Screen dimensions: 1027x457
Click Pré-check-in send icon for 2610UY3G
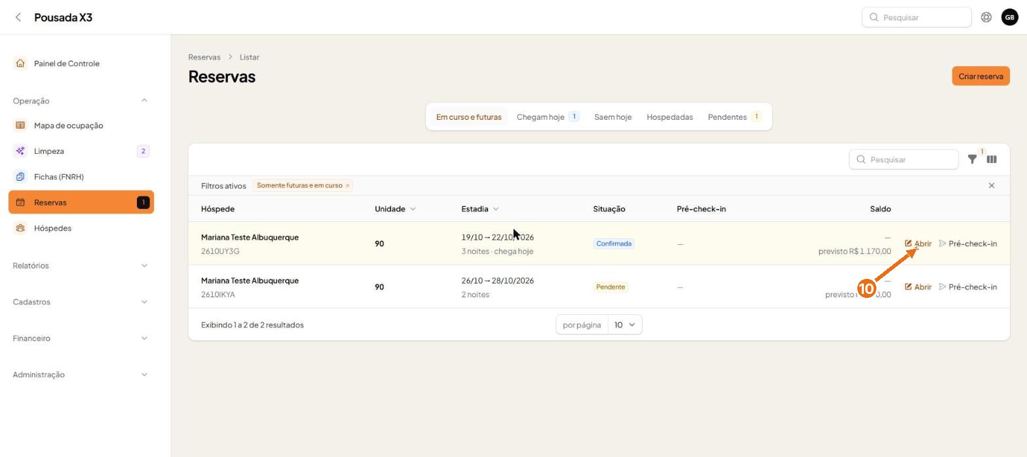tap(943, 243)
